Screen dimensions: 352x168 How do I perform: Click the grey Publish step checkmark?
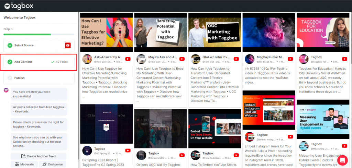10,78
